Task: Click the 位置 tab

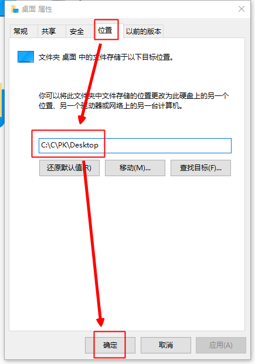Action: click(x=105, y=30)
